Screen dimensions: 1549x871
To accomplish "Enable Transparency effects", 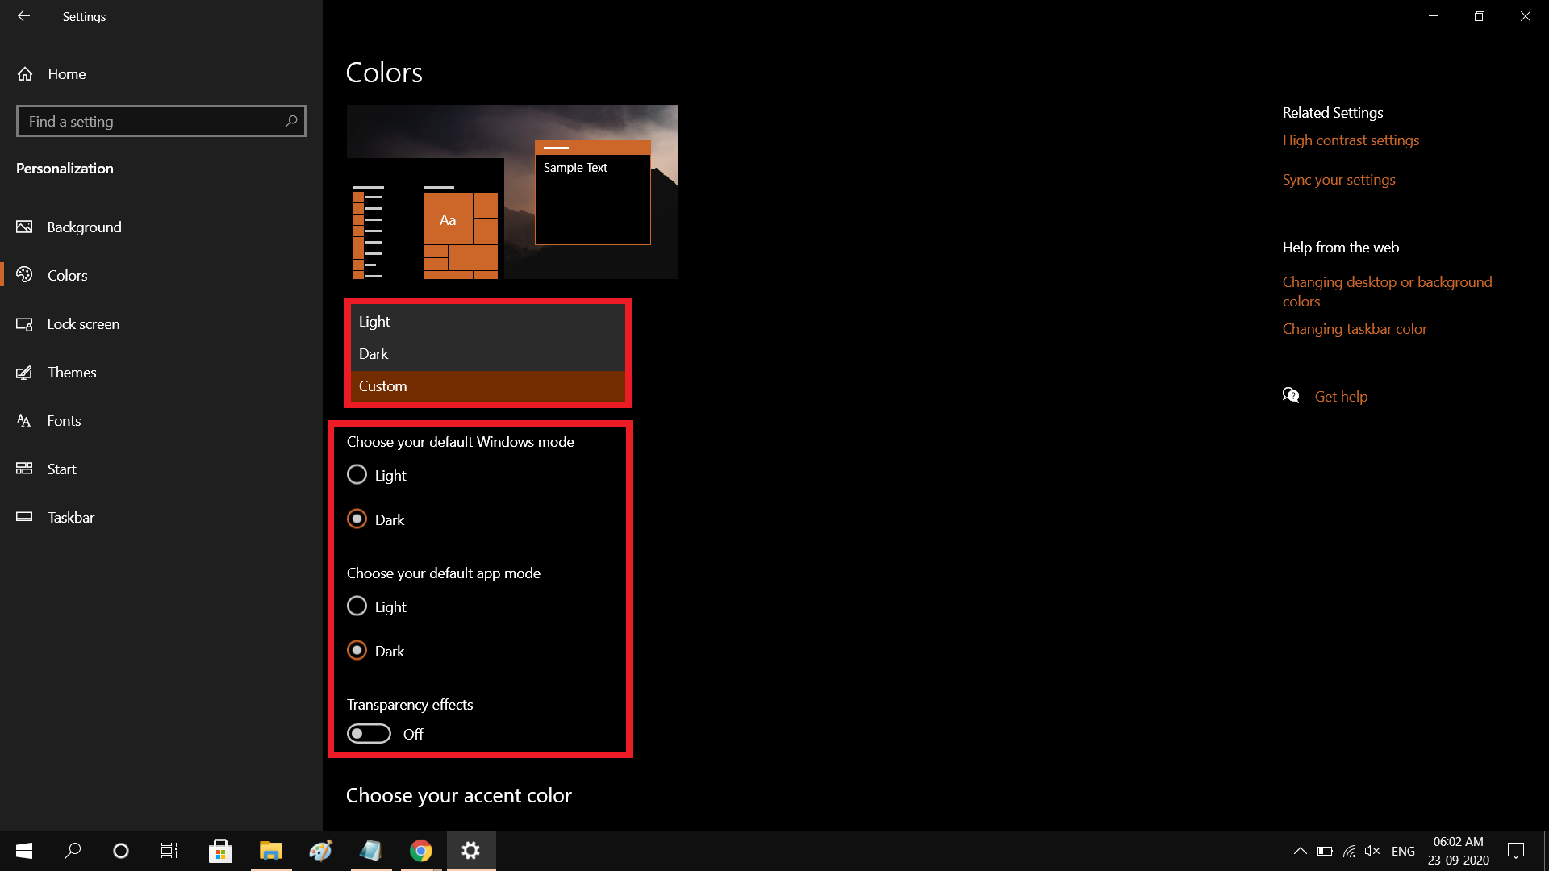I will (369, 733).
